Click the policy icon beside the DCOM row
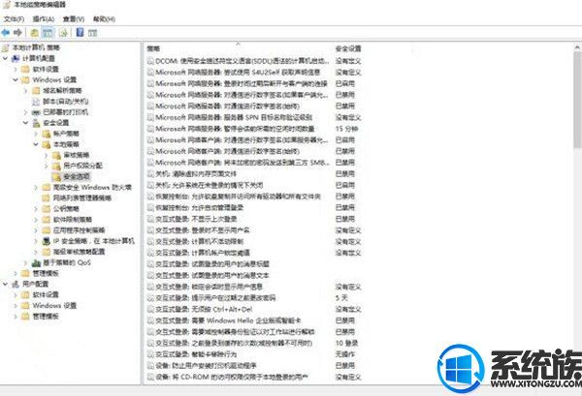This screenshot has height=396, width=582. (x=150, y=61)
